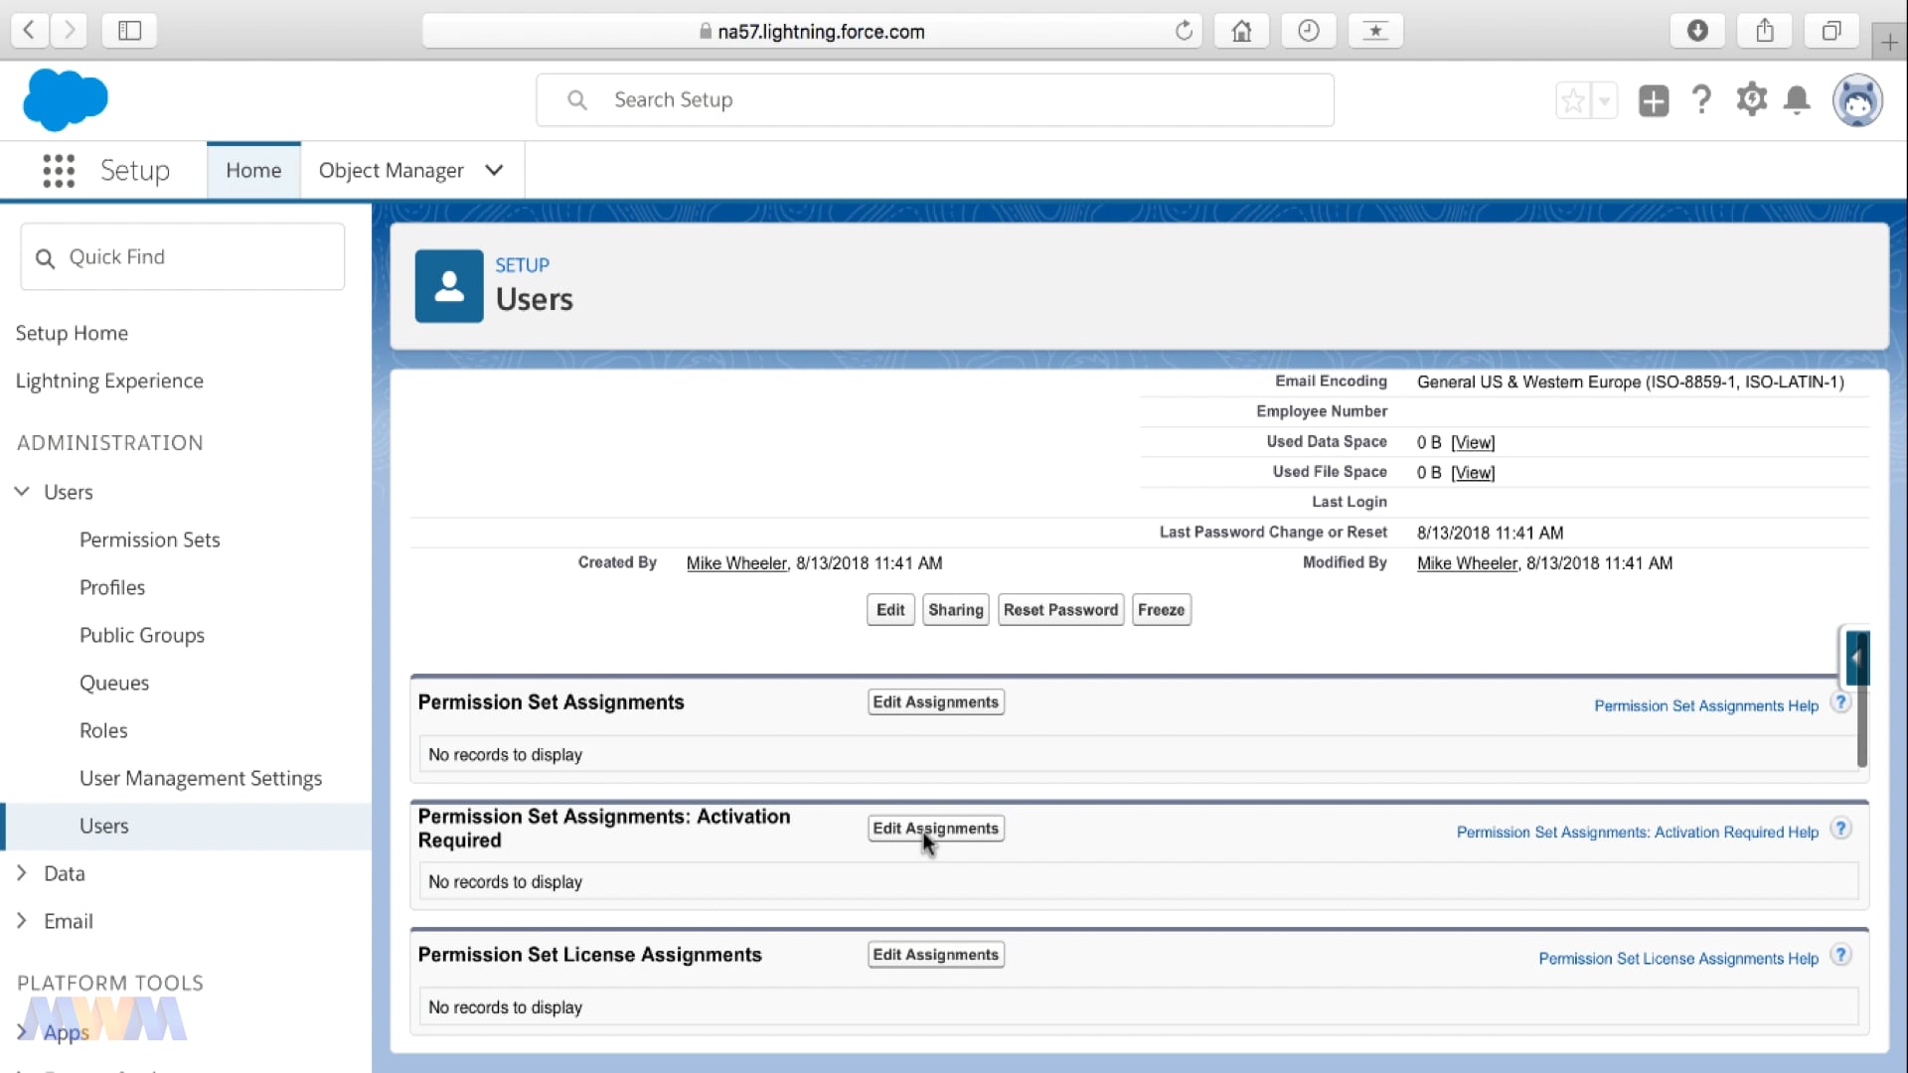The width and height of the screenshot is (1908, 1073).
Task: Open Activation Required Help link
Action: [1637, 832]
